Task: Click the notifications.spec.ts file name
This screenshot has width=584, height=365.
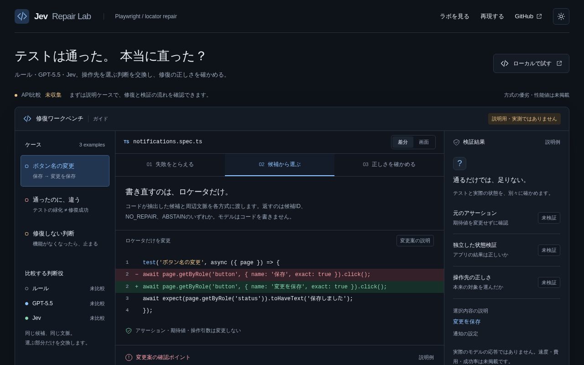Action: [167, 142]
